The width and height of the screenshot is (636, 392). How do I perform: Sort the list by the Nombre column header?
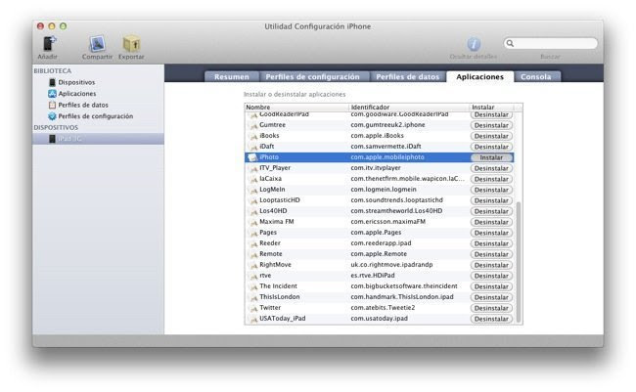(296, 107)
